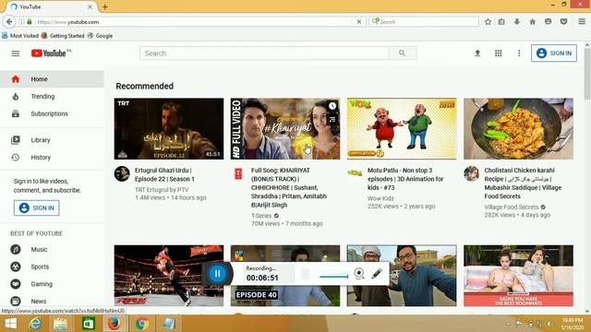Click Village Food Secrets channel avatar
The width and height of the screenshot is (591, 332).
click(x=471, y=174)
